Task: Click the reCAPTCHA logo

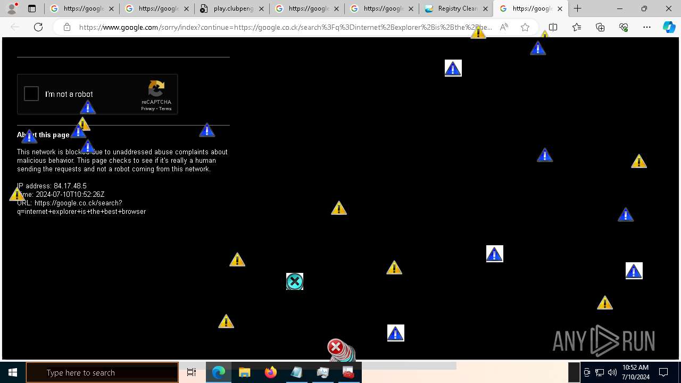Action: (156, 88)
